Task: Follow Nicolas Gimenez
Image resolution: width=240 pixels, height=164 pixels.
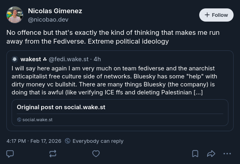Action: 216,15
